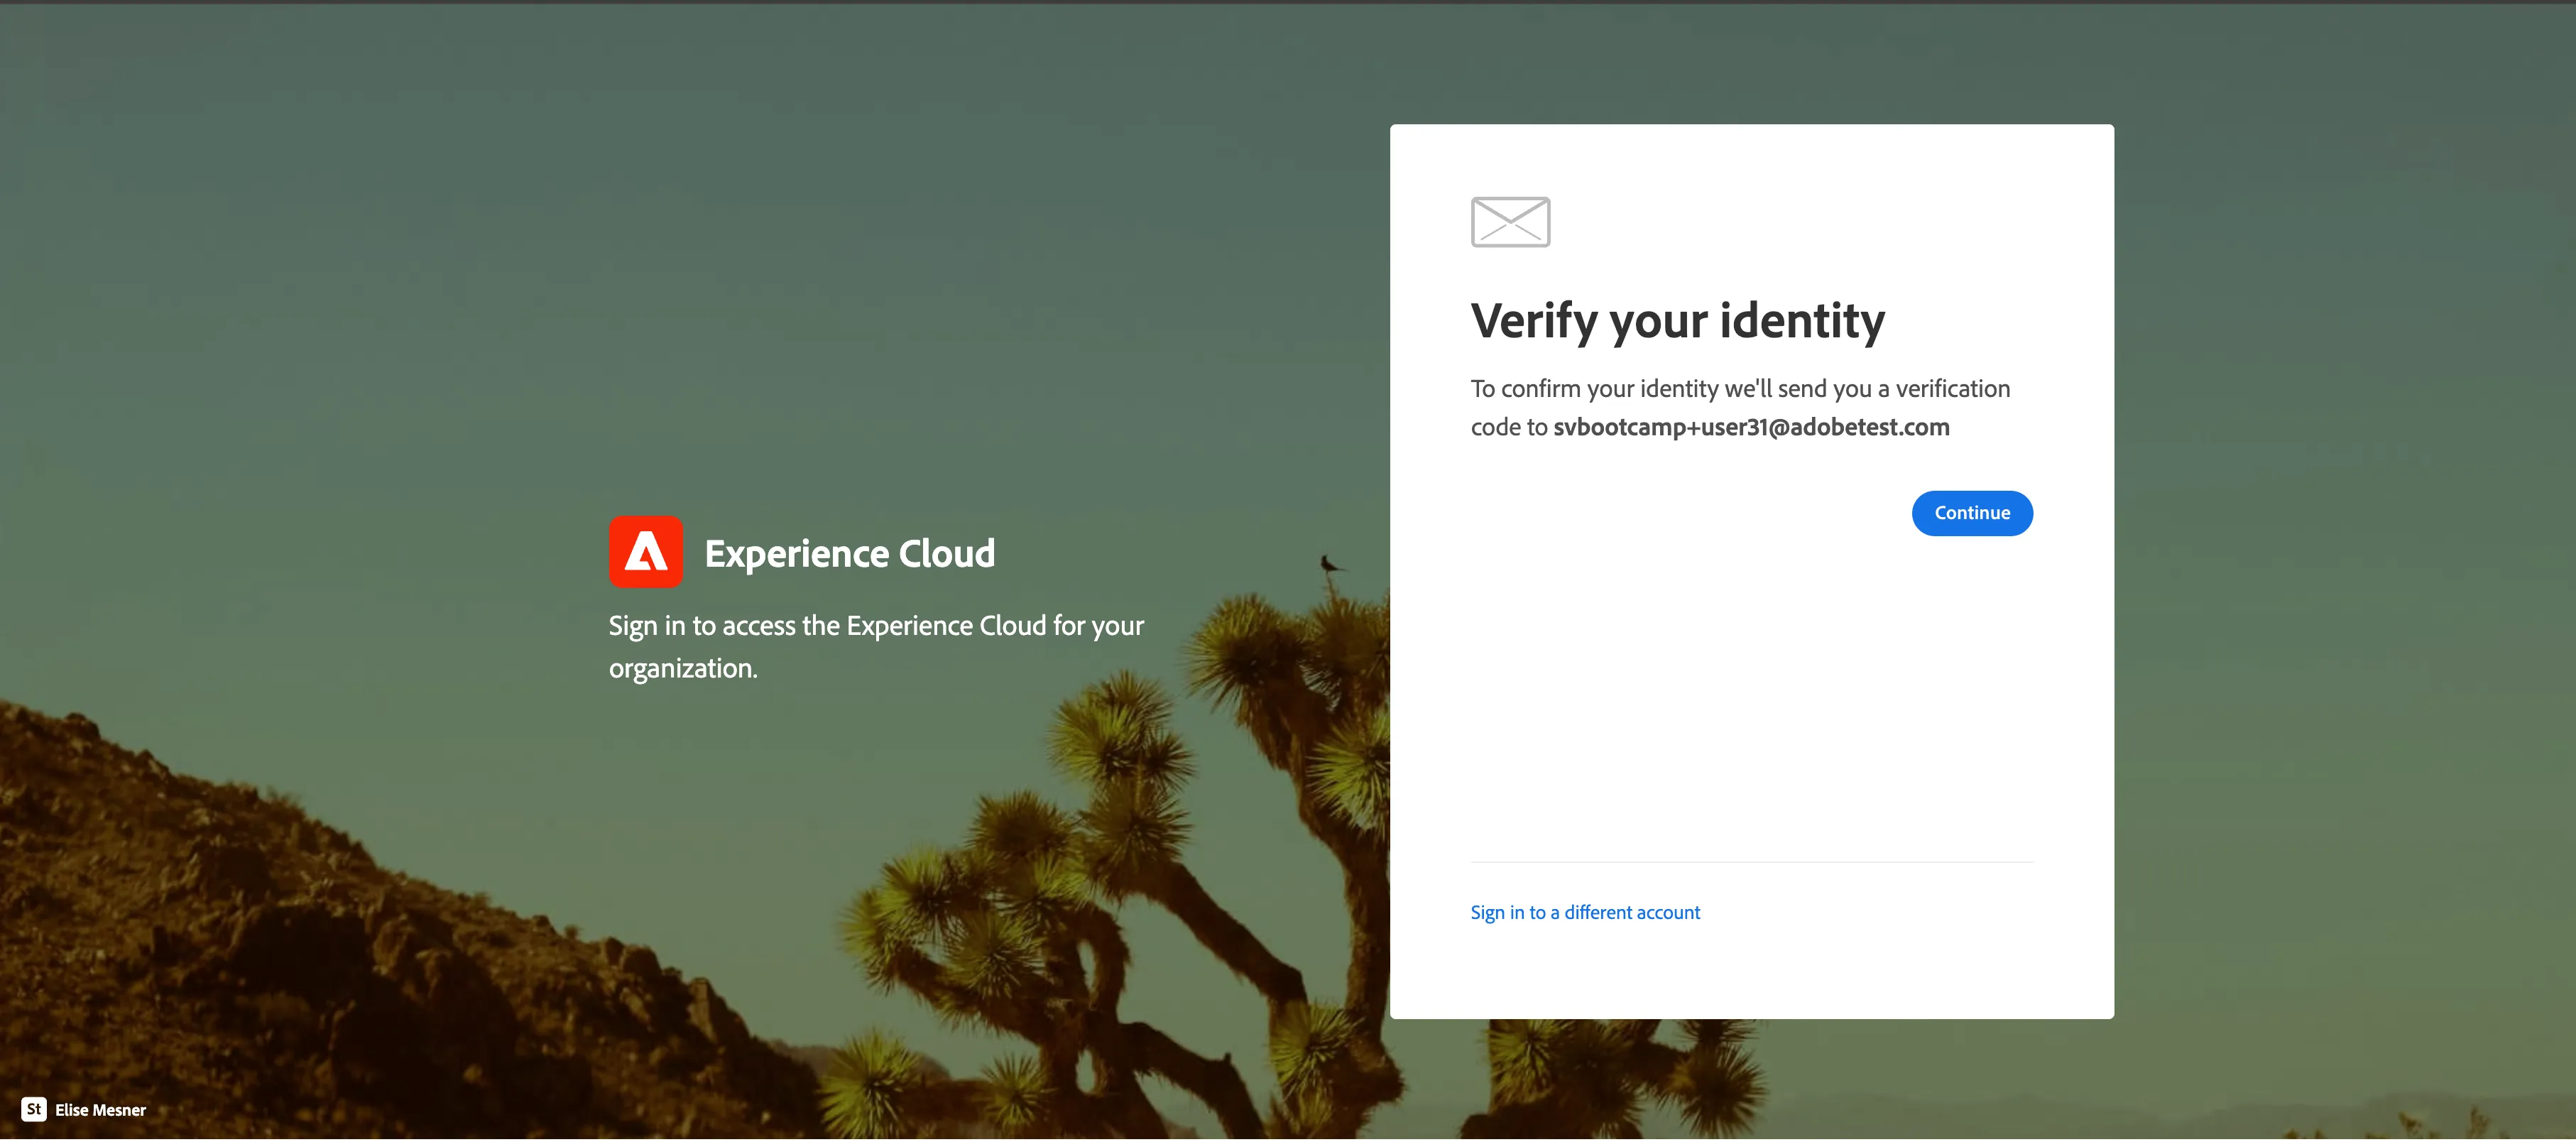Click the Adobe Stock 'St' badge icon
The height and width of the screenshot is (1142, 2576).
(34, 1109)
